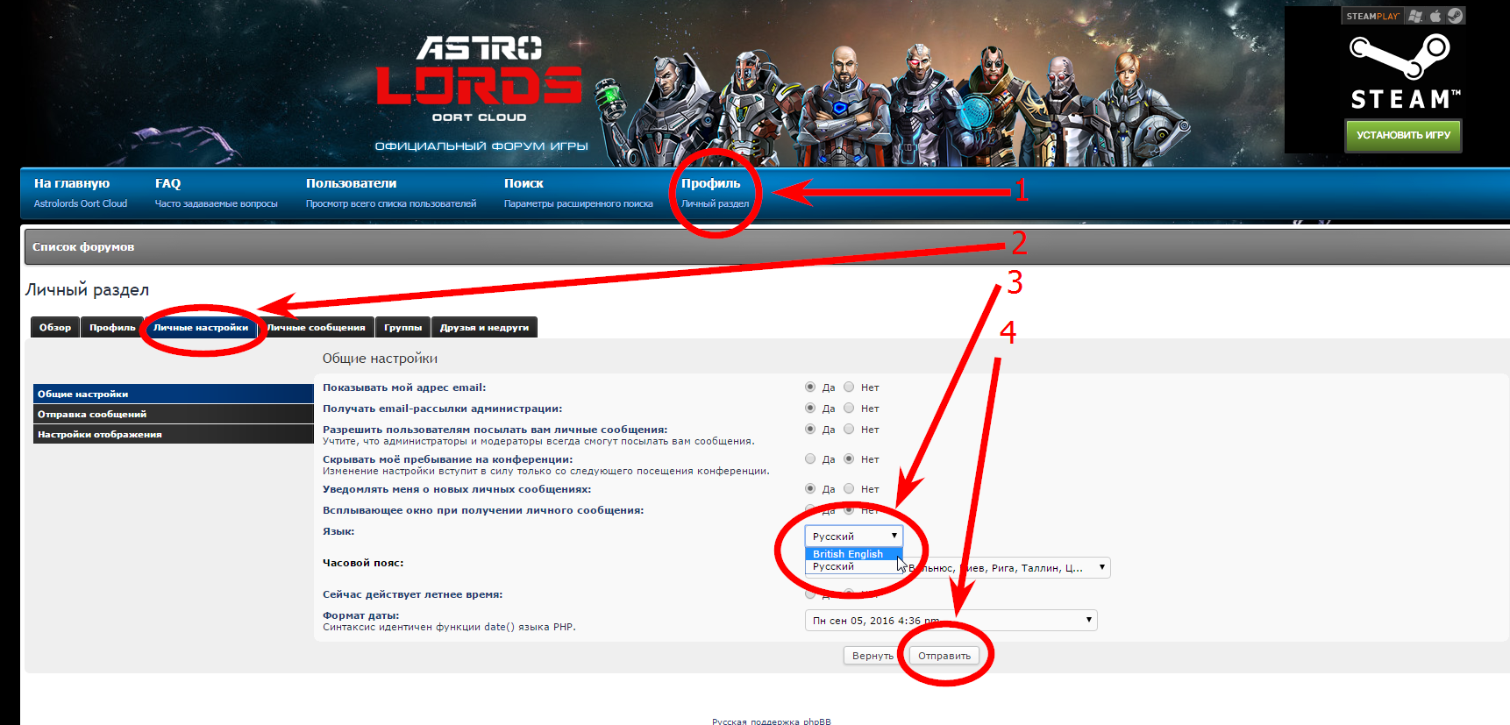Click the Вернуть reset button

[872, 656]
